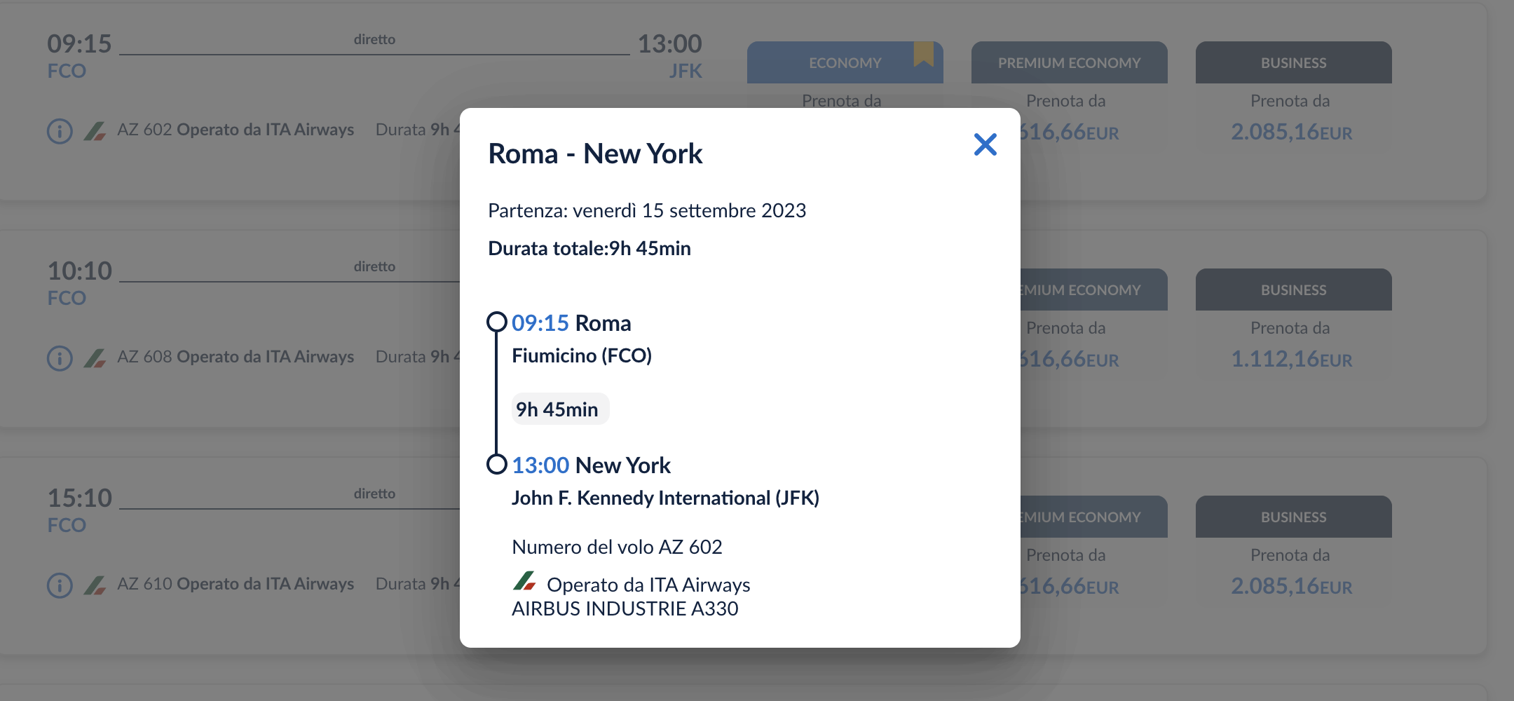
Task: Click 'AIRBUS INDUSTRIE A330' aircraft text
Action: [x=625, y=608]
